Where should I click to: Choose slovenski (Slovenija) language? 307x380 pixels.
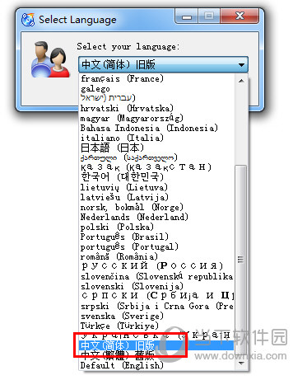(157, 286)
